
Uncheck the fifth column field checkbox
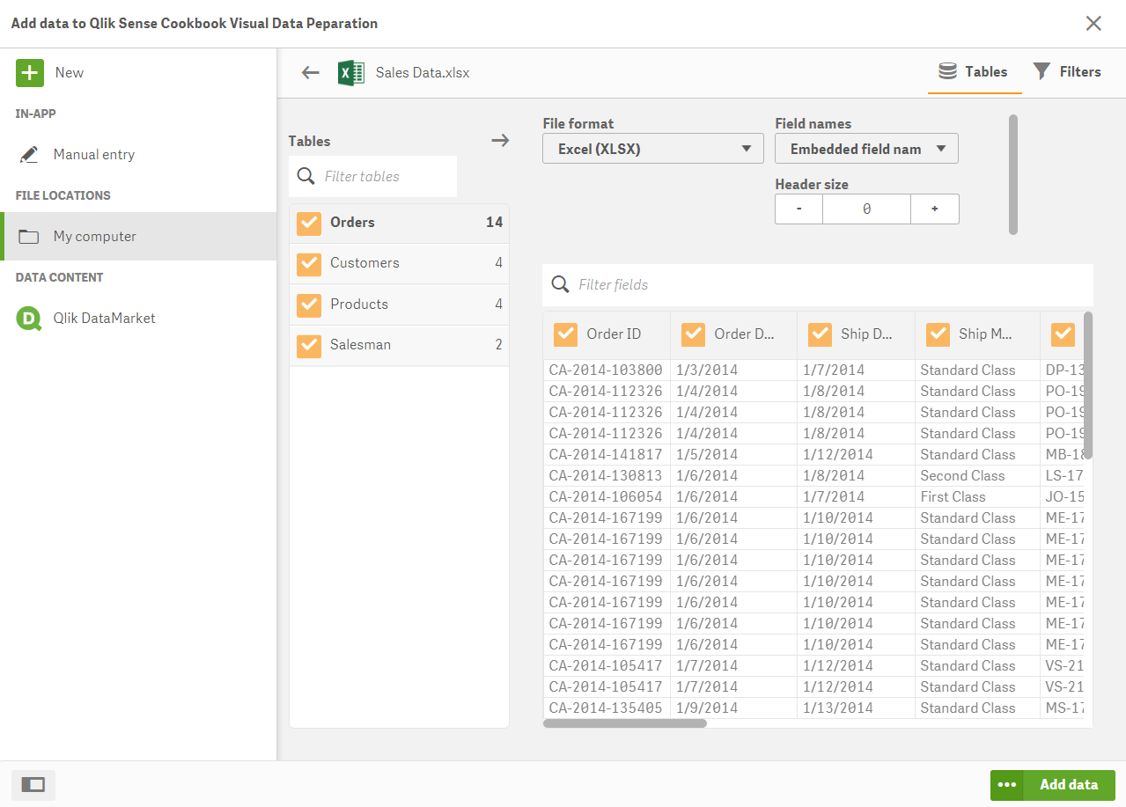coord(1063,334)
